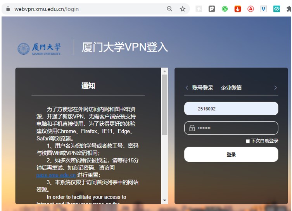Open the pass.xmu.edu.cn link

[x=56, y=175]
